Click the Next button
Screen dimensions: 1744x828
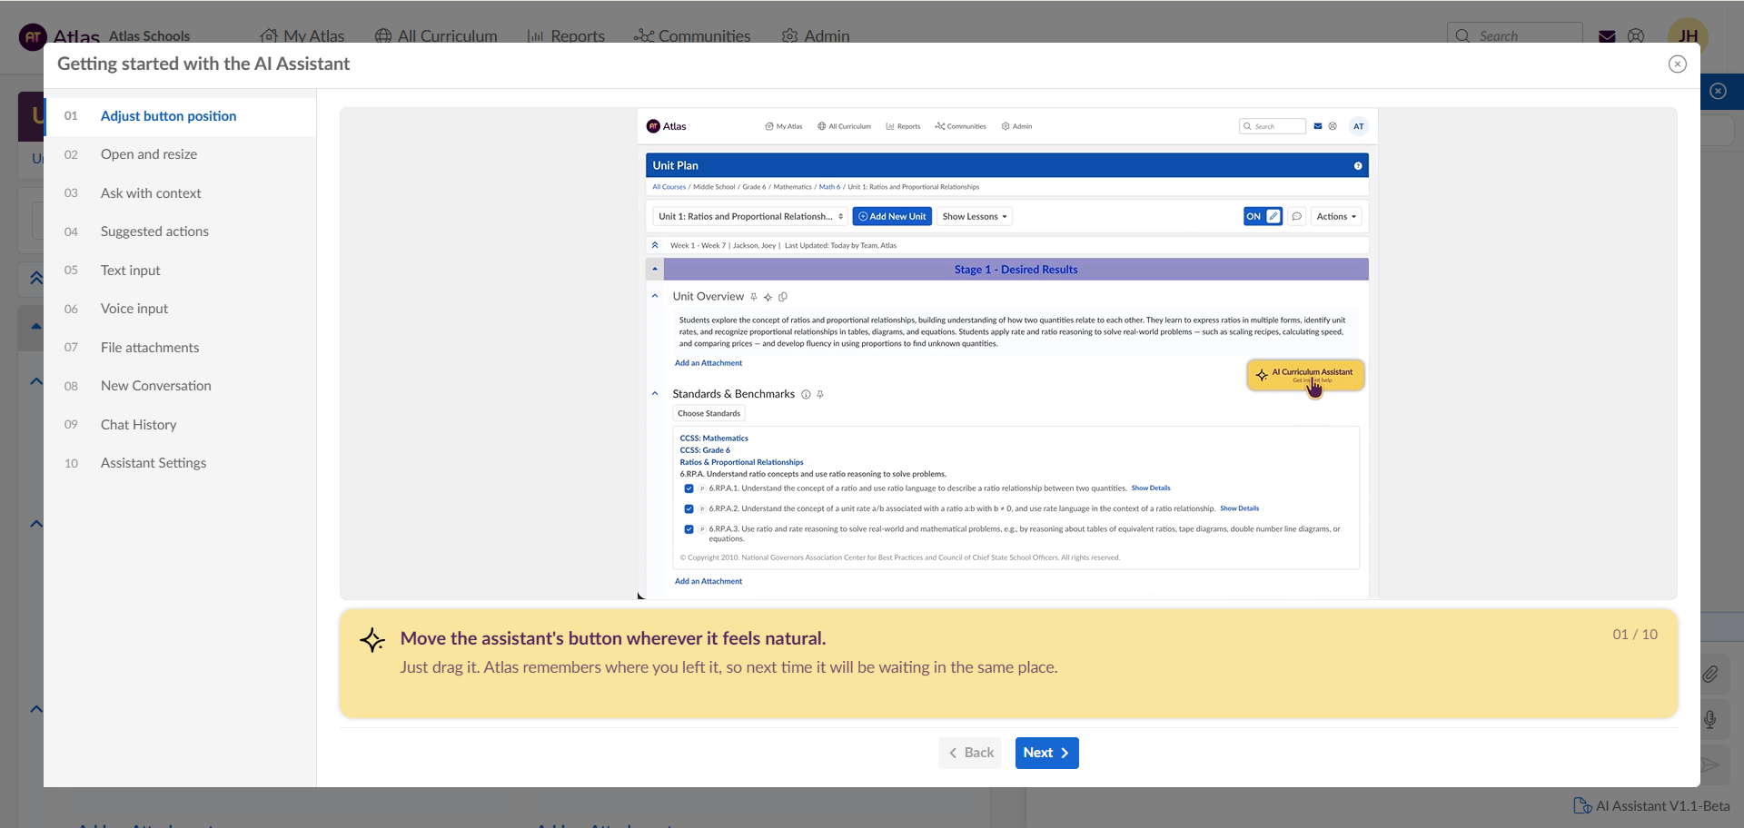click(x=1046, y=753)
